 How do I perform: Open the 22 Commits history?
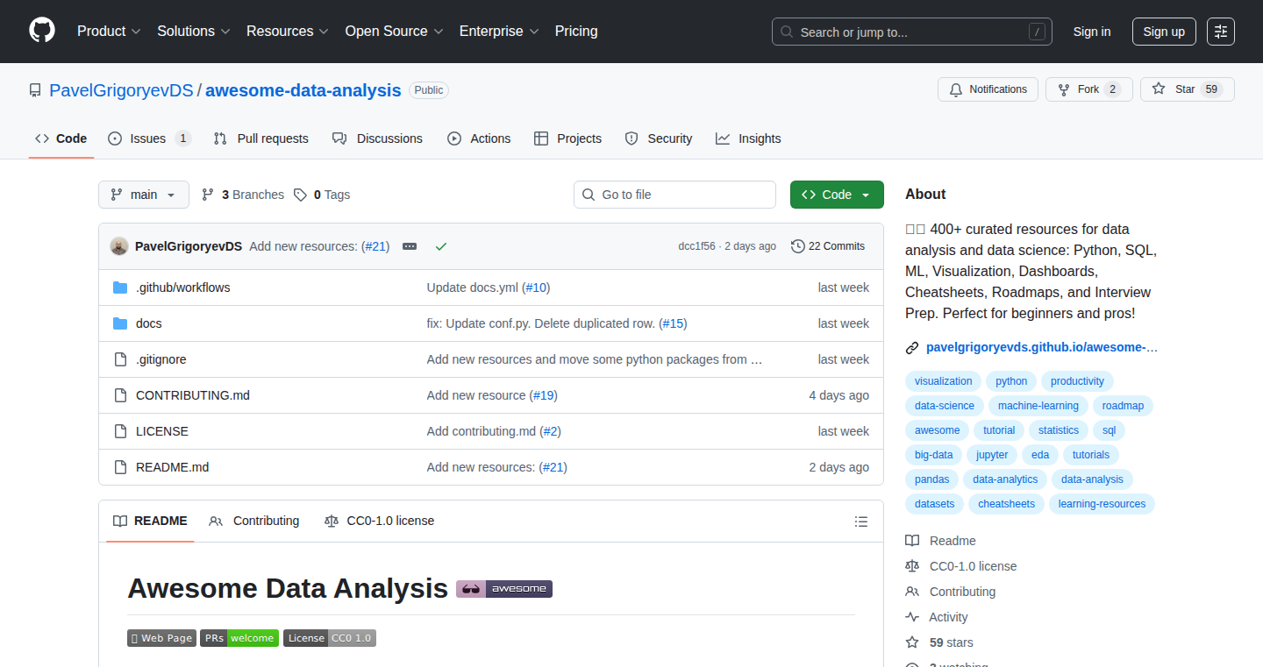pos(828,246)
